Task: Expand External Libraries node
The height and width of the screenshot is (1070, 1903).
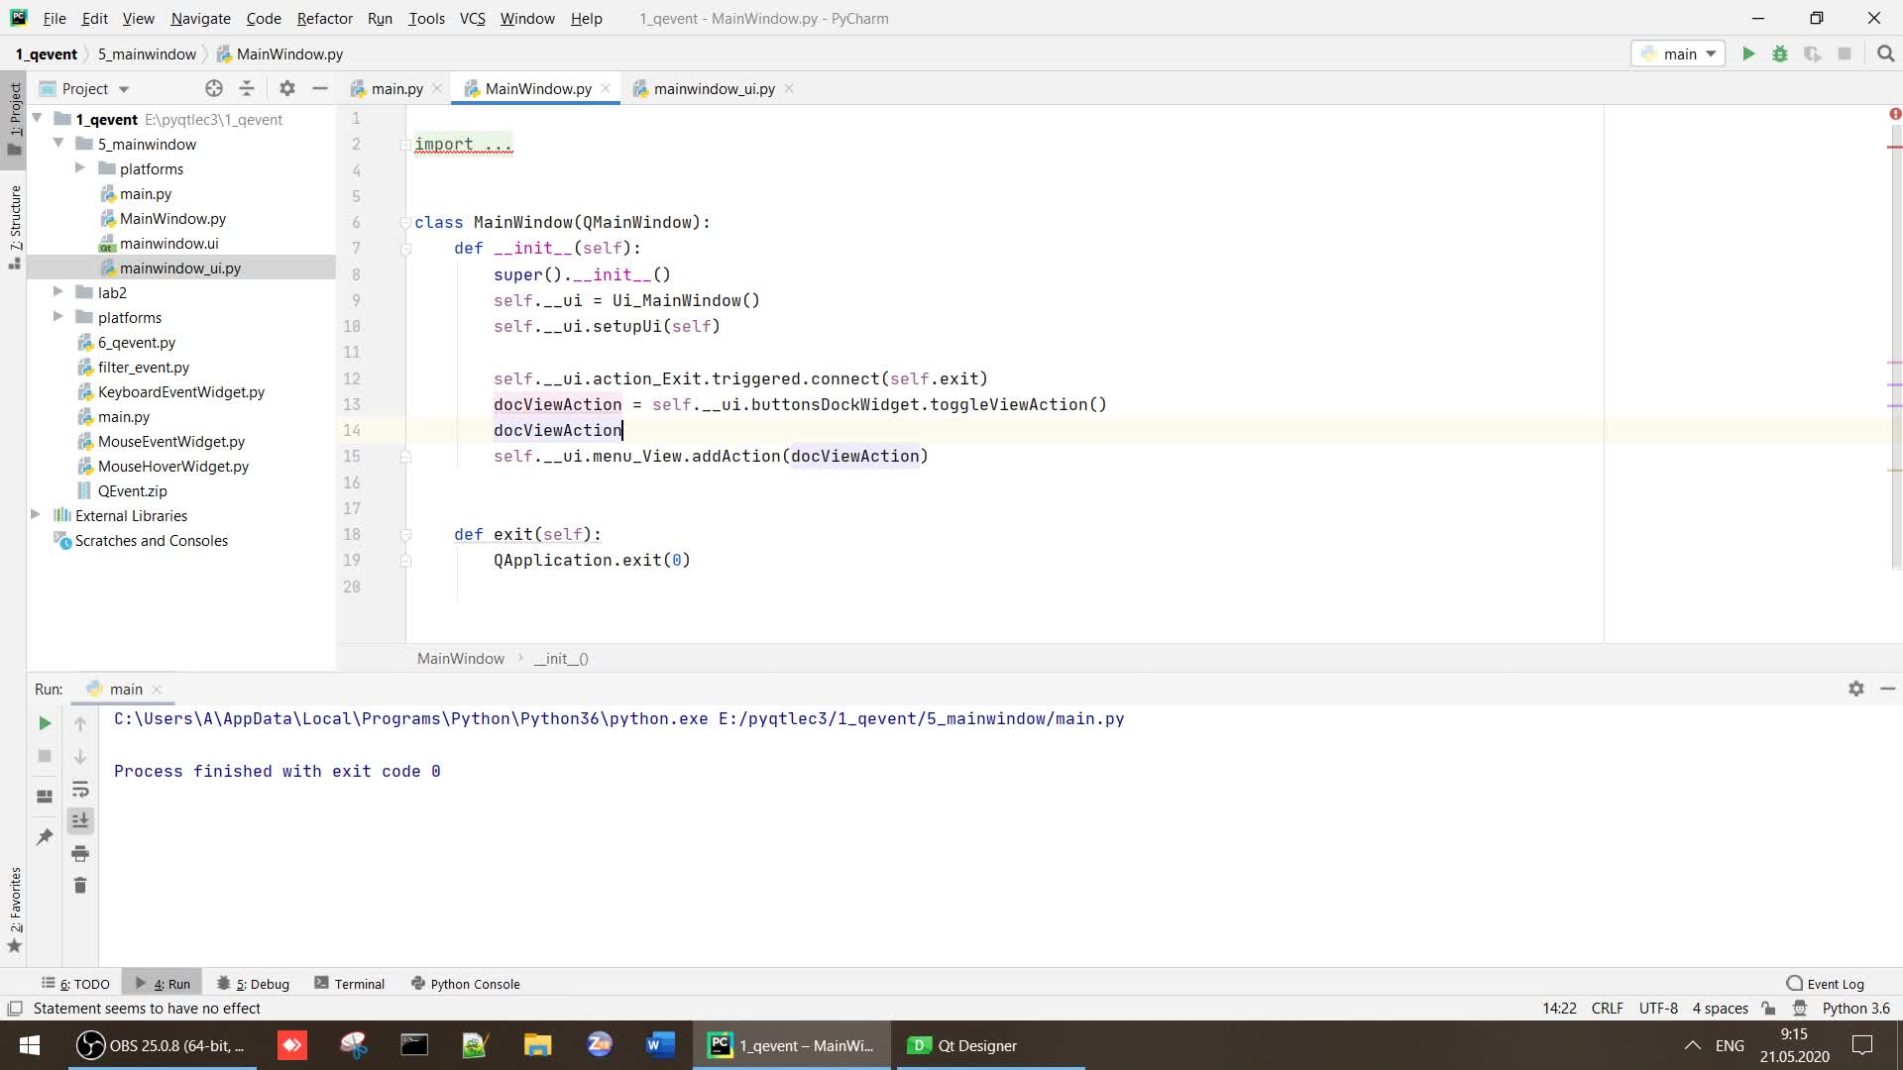Action: coord(37,515)
